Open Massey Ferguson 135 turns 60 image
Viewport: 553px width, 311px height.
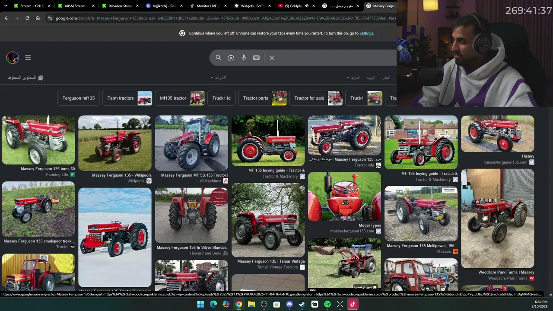pos(38,140)
